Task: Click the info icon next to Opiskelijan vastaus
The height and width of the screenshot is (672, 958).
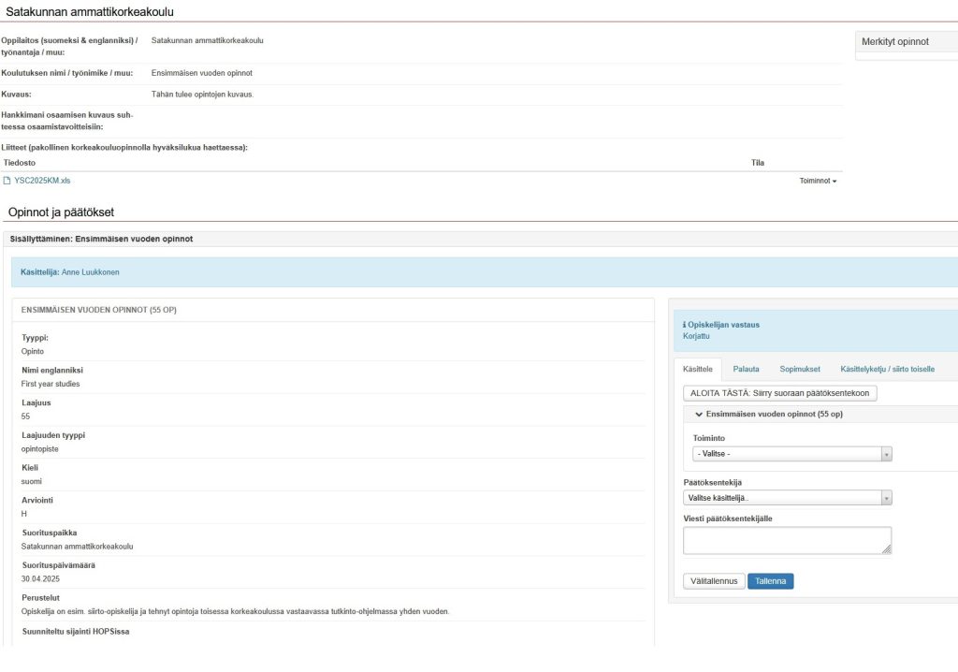Action: 685,325
